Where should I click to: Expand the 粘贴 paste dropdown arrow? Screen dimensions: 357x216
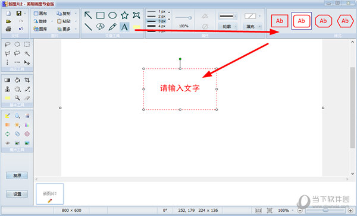point(76,21)
